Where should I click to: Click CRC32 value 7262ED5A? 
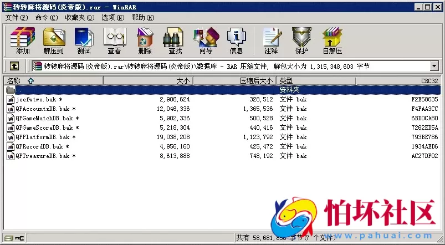point(425,127)
